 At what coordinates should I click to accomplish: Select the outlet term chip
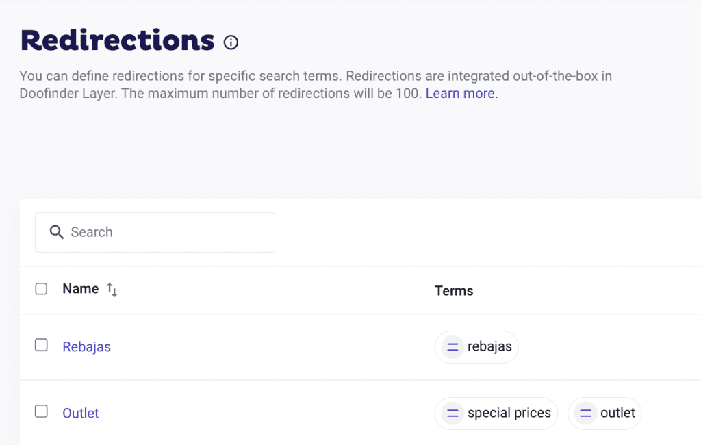[617, 414]
